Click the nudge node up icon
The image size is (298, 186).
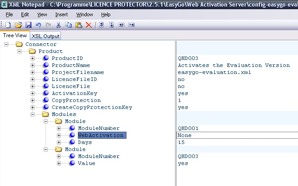pos(102,25)
